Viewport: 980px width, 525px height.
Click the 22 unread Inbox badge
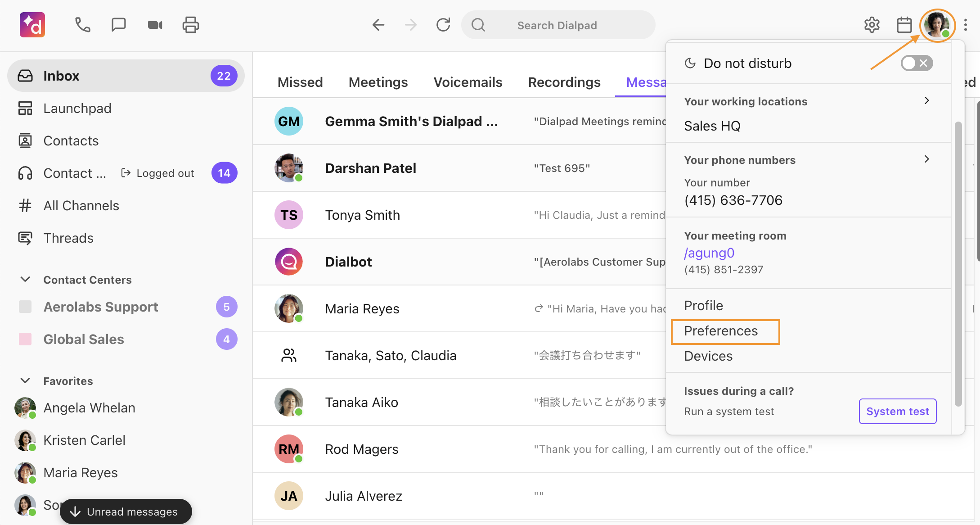(224, 76)
